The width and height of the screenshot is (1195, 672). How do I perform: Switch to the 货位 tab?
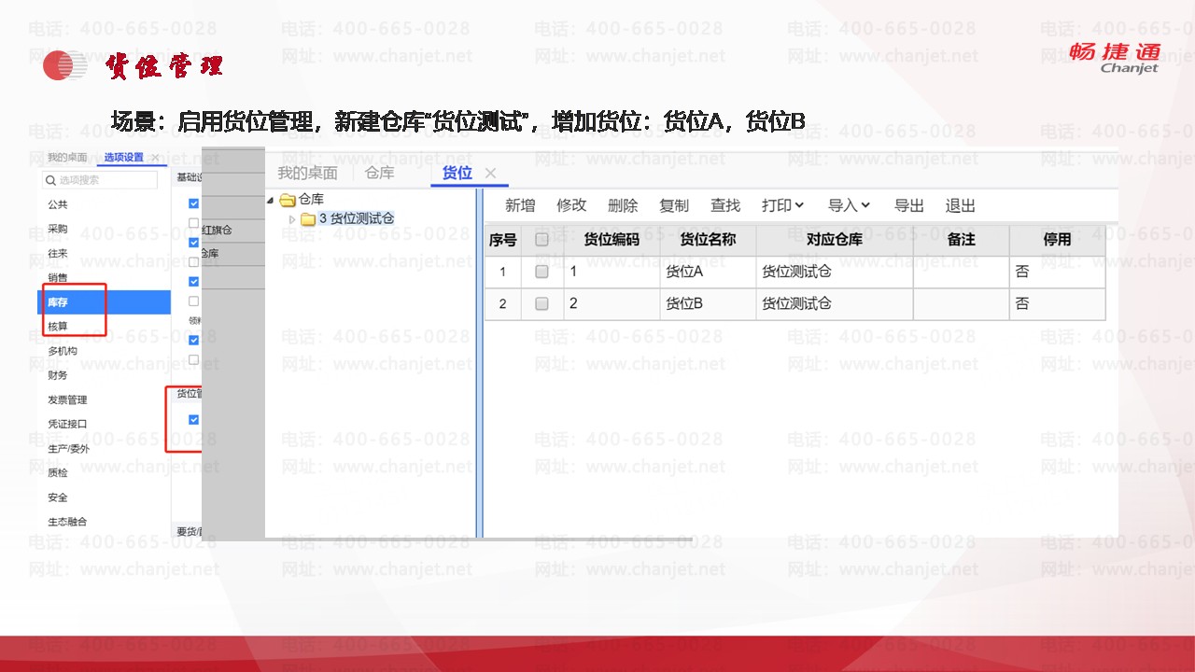coord(457,173)
